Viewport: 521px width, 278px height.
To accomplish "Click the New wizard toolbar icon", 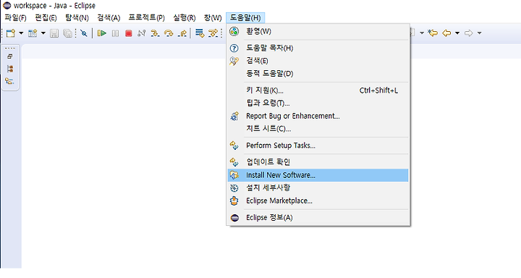I will [11, 33].
